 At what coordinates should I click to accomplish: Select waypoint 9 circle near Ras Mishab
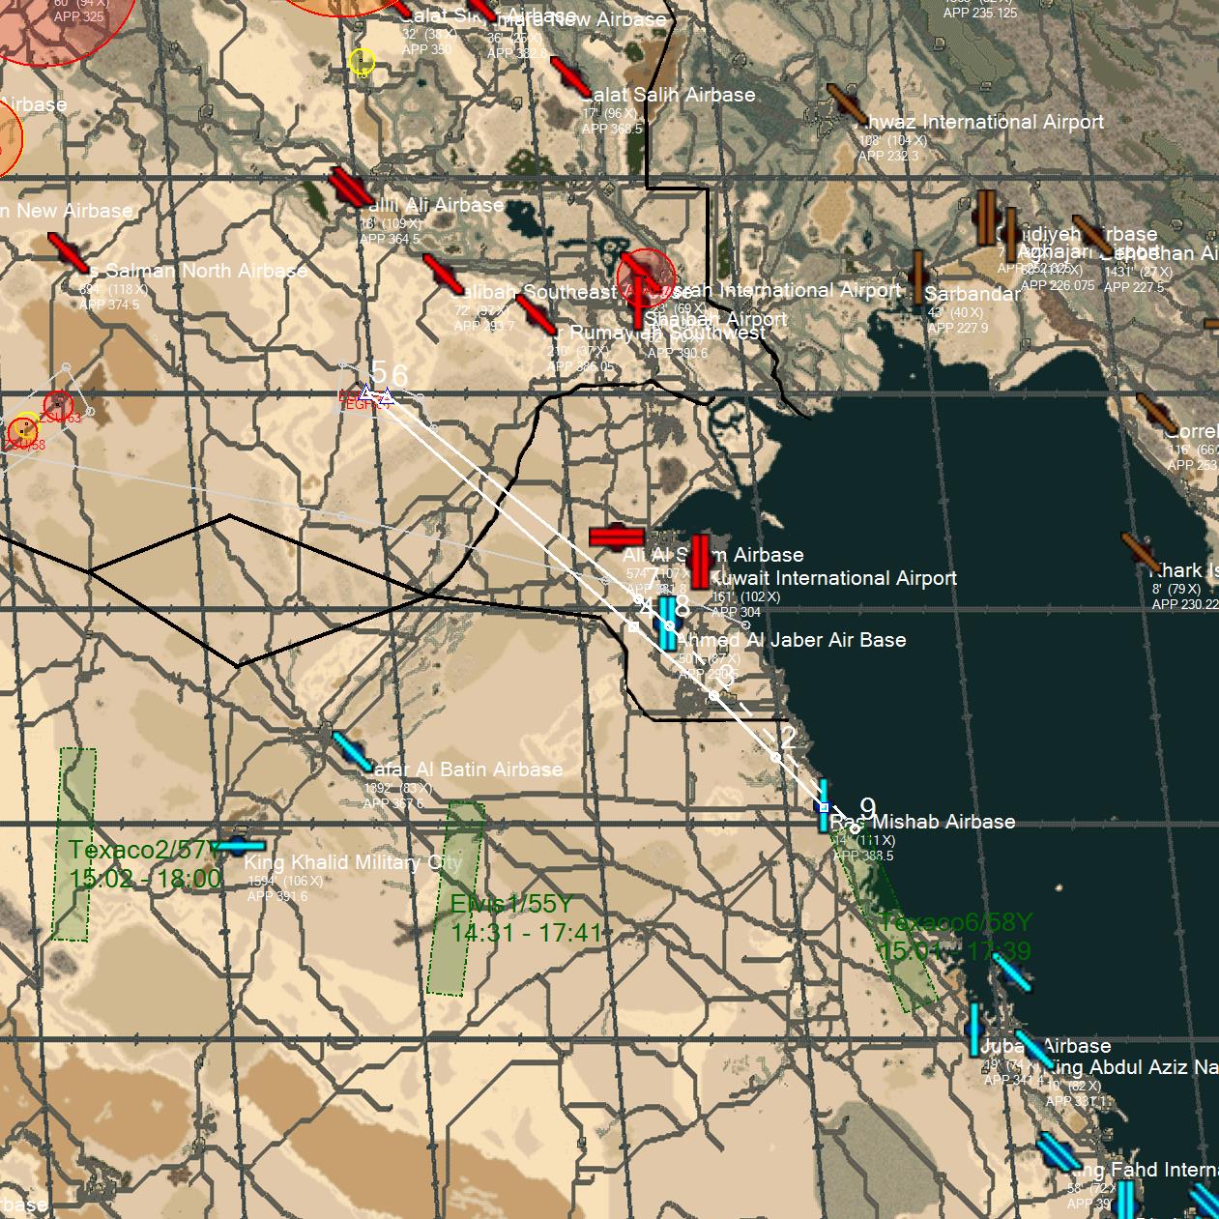tap(855, 828)
